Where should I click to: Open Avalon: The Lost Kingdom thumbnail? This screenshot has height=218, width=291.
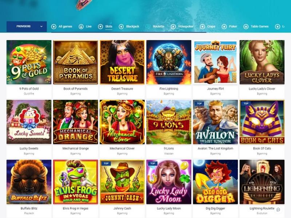click(215, 122)
